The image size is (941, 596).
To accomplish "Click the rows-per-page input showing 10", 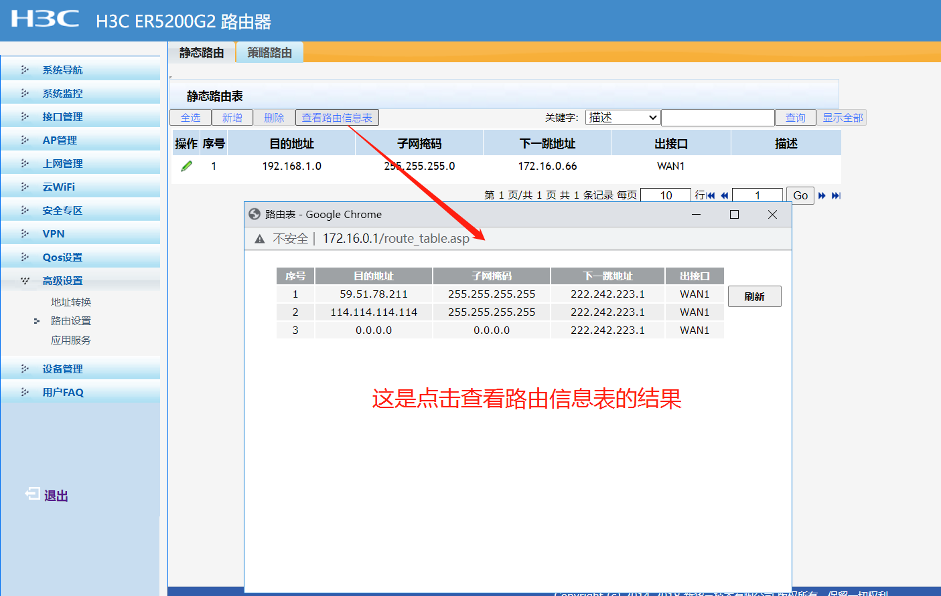I will 666,195.
